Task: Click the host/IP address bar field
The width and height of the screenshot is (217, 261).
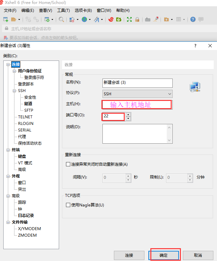Action: point(110,29)
